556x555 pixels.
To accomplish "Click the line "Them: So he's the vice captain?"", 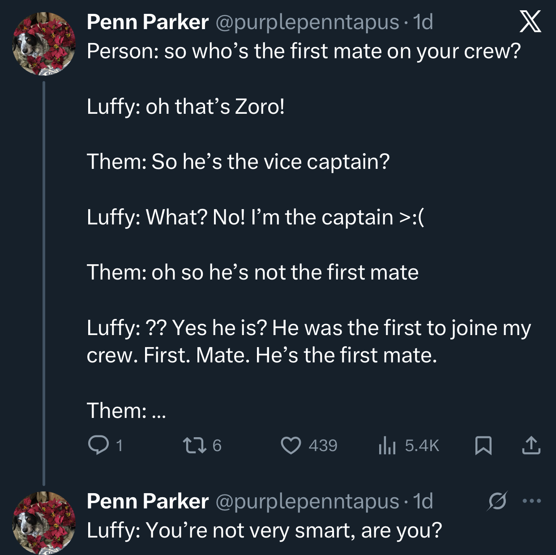I will click(238, 162).
